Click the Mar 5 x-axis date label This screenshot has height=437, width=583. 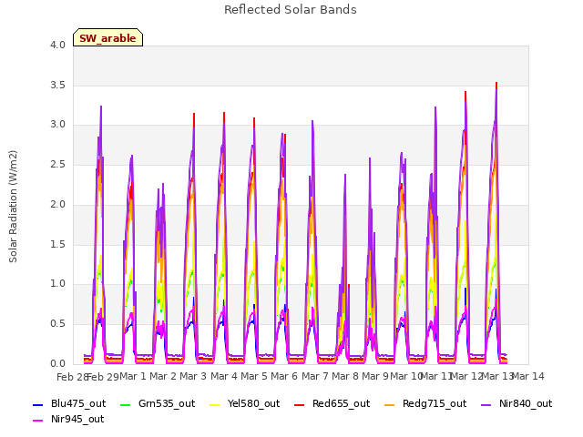tap(254, 376)
